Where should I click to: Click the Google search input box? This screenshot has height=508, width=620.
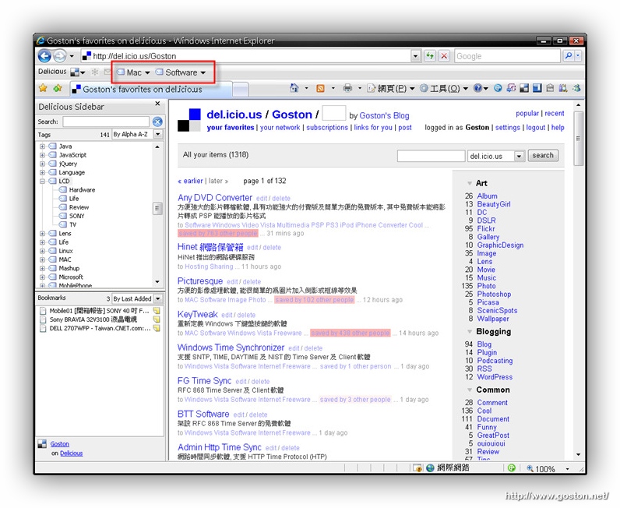coord(507,56)
